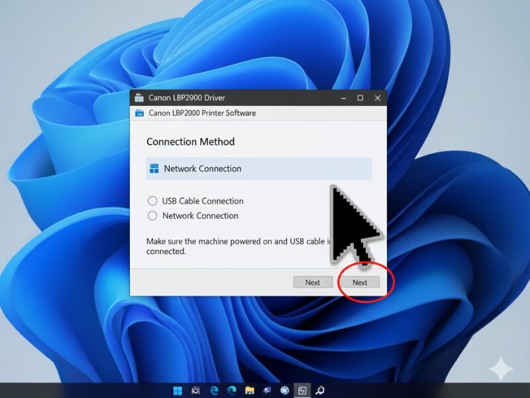
Task: Open File Explorer from the taskbar
Action: point(250,391)
